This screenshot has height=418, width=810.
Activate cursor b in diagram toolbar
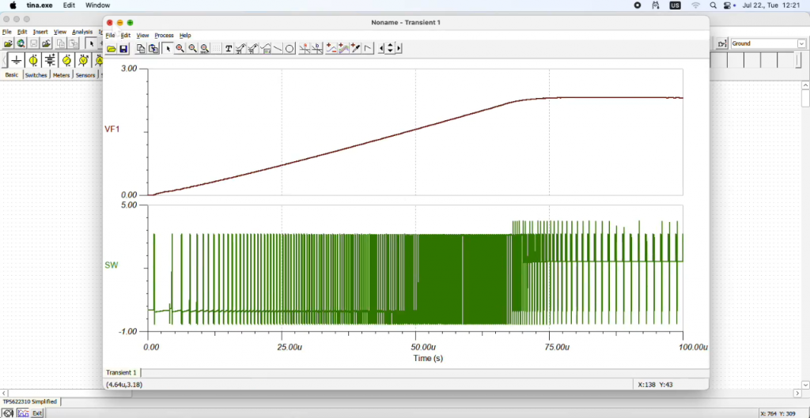(x=316, y=48)
